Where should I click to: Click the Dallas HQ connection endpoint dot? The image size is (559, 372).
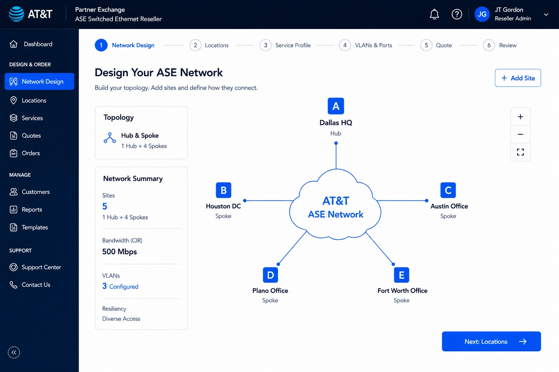click(336, 143)
